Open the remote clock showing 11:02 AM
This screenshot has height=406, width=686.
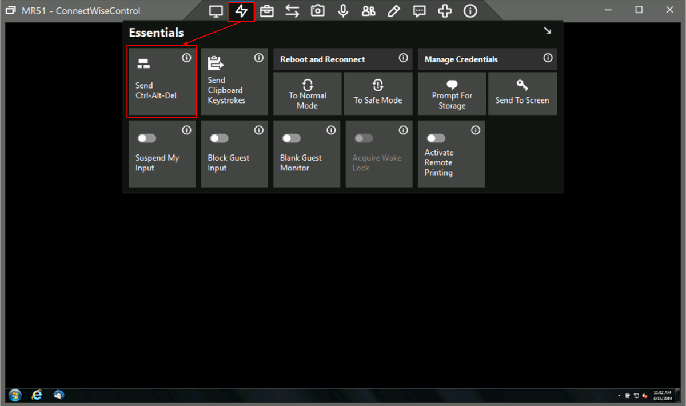663,396
